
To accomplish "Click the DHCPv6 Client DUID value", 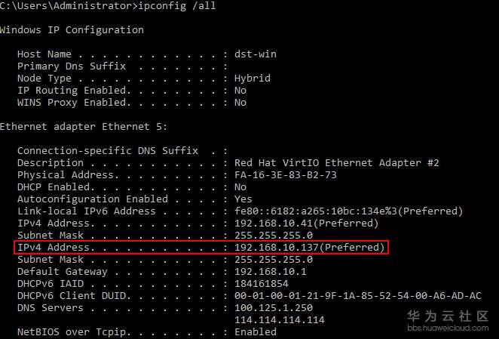I will tap(358, 296).
